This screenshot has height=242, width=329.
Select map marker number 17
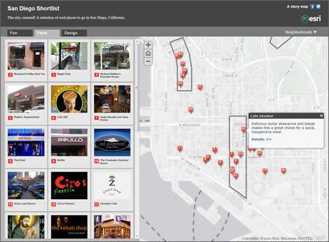265,171
